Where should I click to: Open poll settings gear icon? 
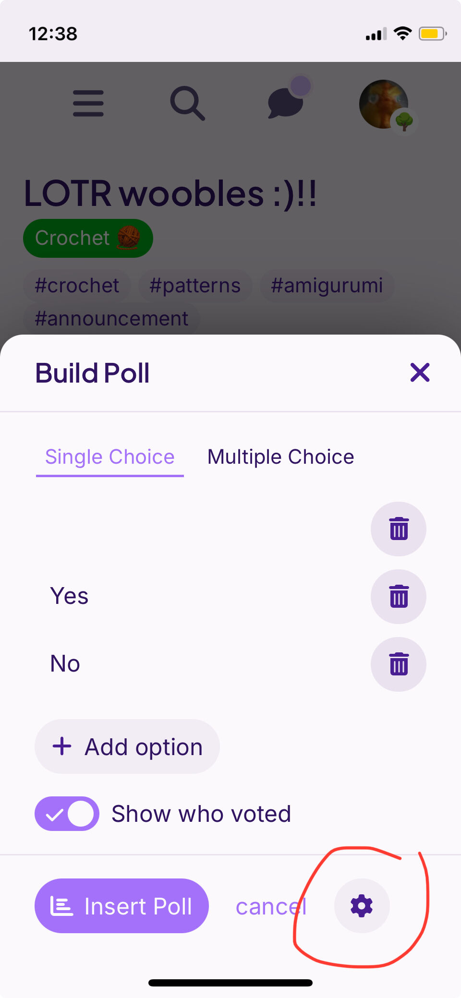click(x=362, y=906)
